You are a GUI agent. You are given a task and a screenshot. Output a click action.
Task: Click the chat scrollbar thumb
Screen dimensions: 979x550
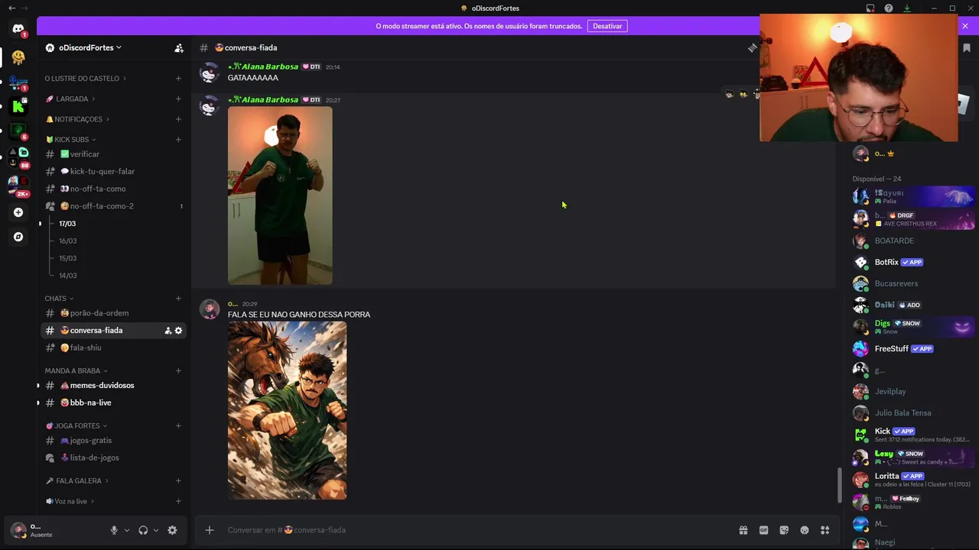(x=839, y=486)
